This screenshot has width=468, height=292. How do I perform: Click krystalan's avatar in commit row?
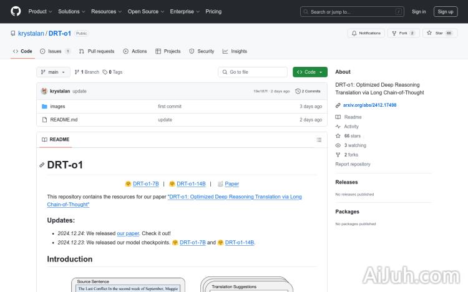pyautogui.click(x=44, y=91)
